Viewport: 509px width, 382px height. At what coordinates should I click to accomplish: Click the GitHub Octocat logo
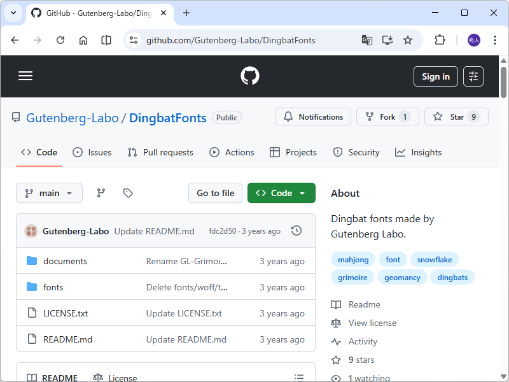pyautogui.click(x=250, y=76)
